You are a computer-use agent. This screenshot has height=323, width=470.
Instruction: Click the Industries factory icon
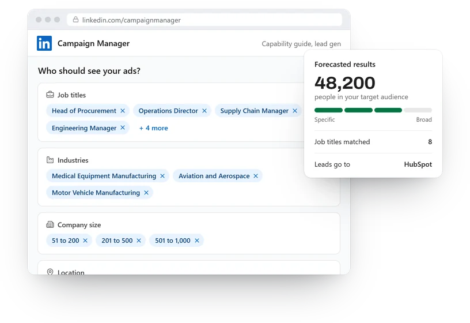(x=50, y=160)
